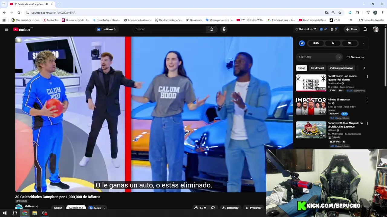Open Adivina El Impostor title link
This screenshot has height=217, width=387.
click(339, 99)
